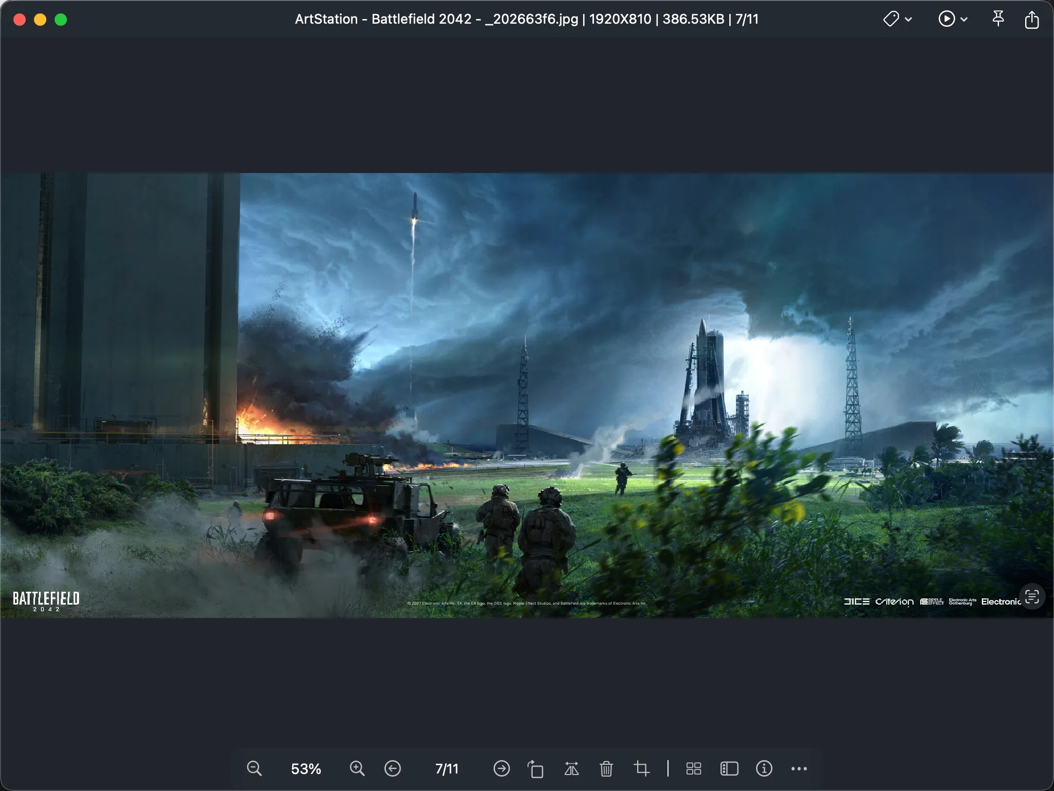This screenshot has width=1054, height=791.
Task: Open the more options ellipsis menu
Action: click(x=799, y=768)
